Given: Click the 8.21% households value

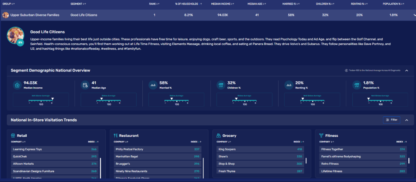Looking at the screenshot, I should point(189,15).
